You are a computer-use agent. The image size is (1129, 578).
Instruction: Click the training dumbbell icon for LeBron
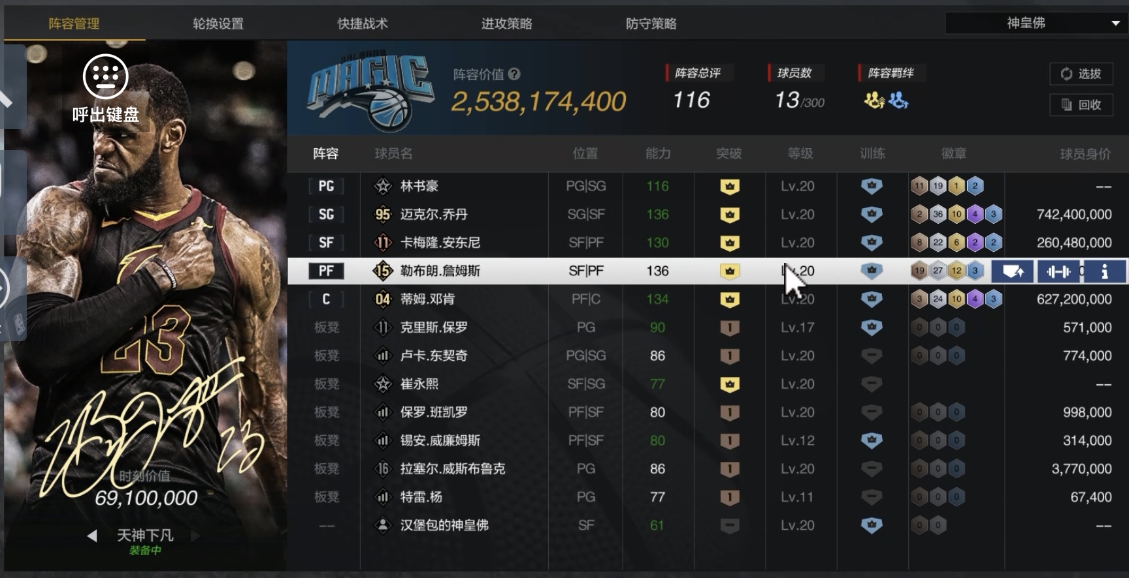(1058, 271)
